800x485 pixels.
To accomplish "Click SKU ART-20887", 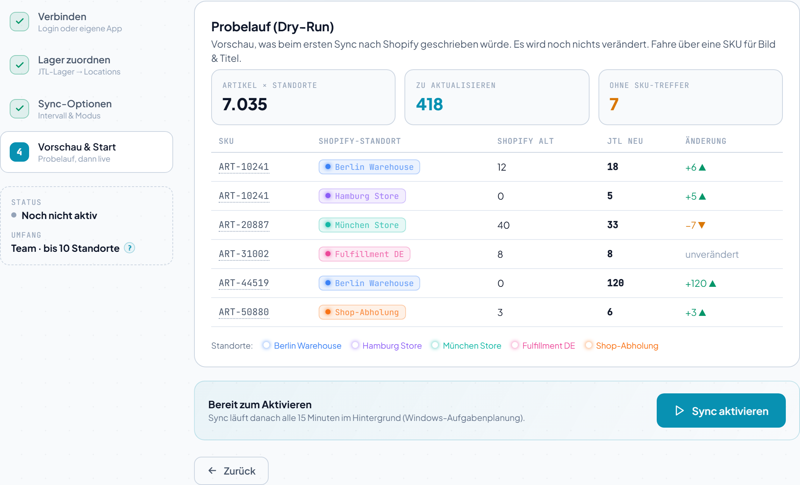I will point(244,225).
